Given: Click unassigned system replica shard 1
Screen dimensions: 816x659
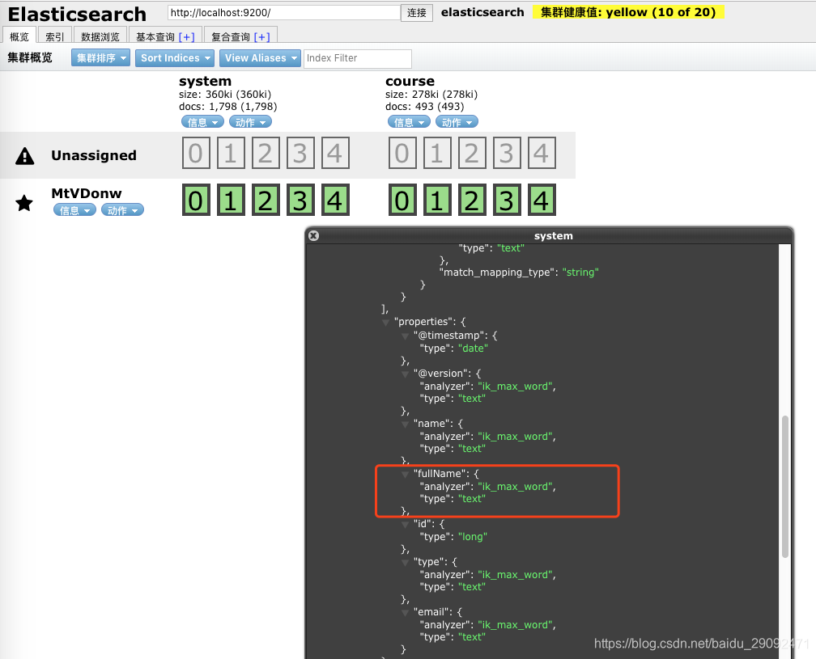Looking at the screenshot, I should (231, 153).
